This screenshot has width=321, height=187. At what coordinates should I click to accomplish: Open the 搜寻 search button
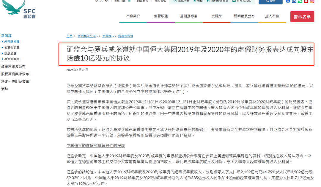271,2
